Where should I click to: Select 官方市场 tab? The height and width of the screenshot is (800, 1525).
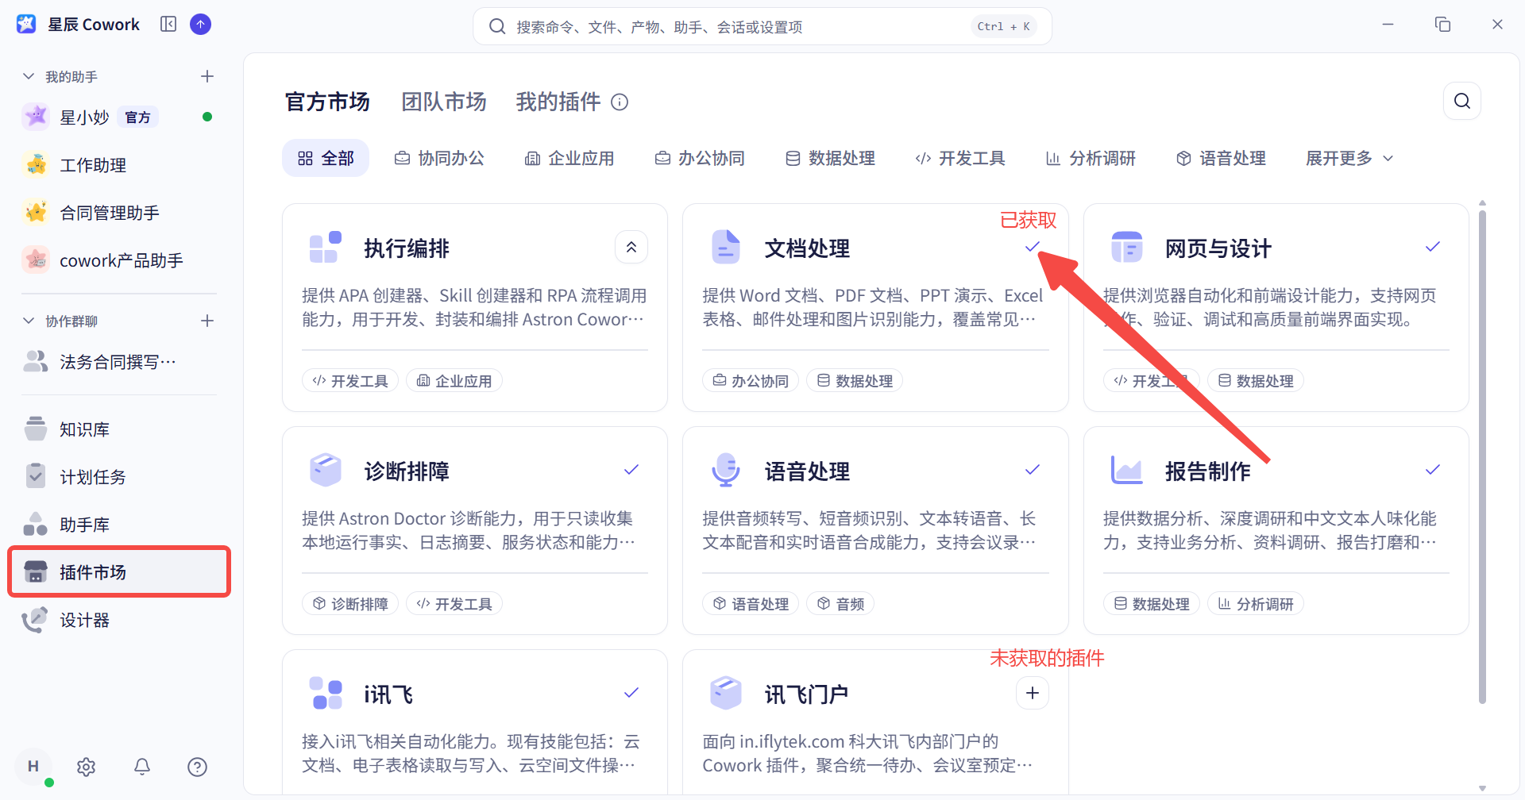[x=327, y=102]
